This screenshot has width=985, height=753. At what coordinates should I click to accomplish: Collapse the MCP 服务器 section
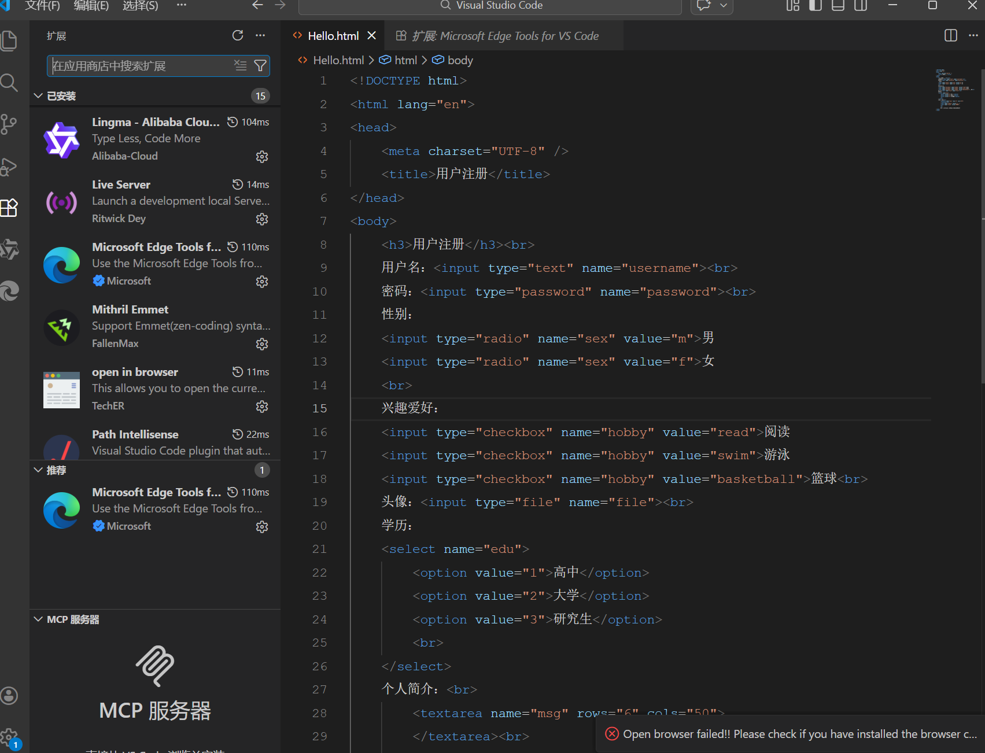155,619
